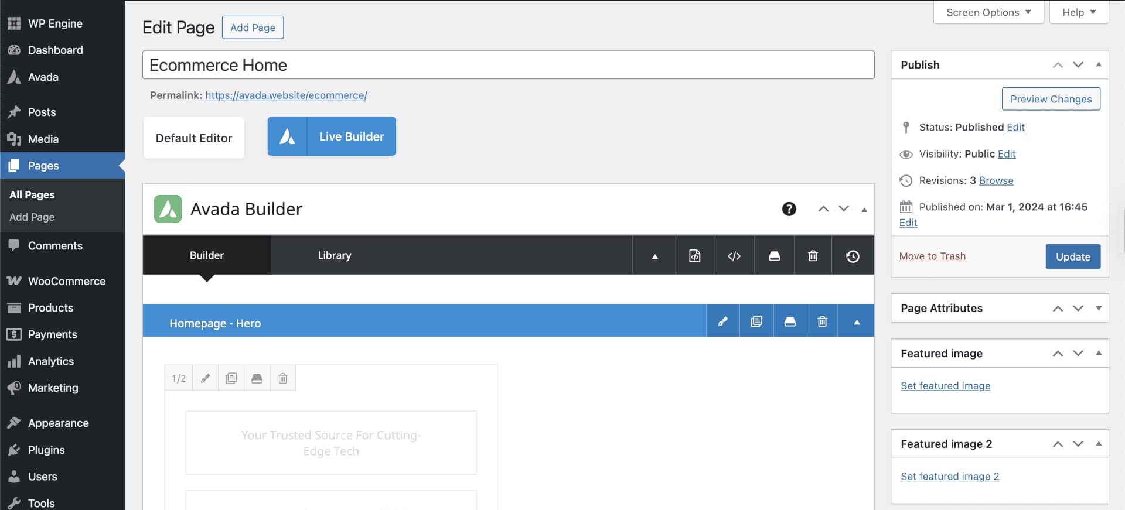
Task: Open All Pages submenu item
Action: (32, 195)
